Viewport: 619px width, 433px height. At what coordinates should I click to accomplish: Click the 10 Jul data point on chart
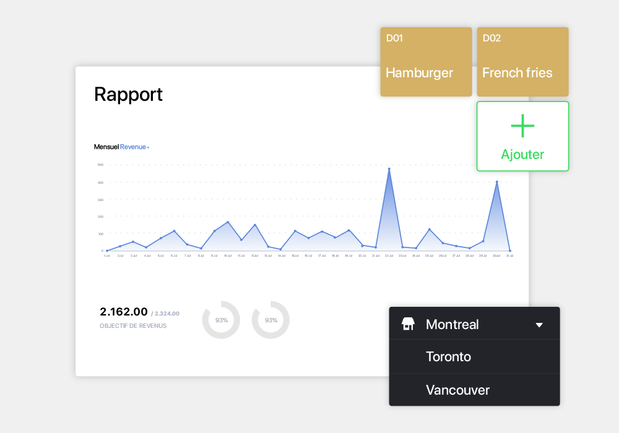click(228, 222)
